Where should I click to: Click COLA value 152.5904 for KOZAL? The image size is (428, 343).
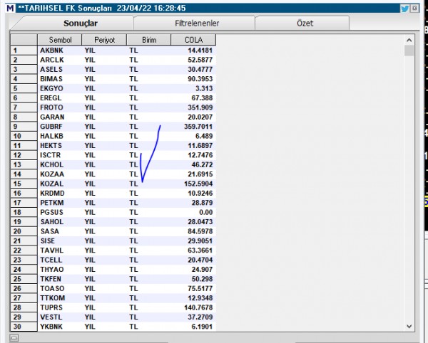point(198,184)
